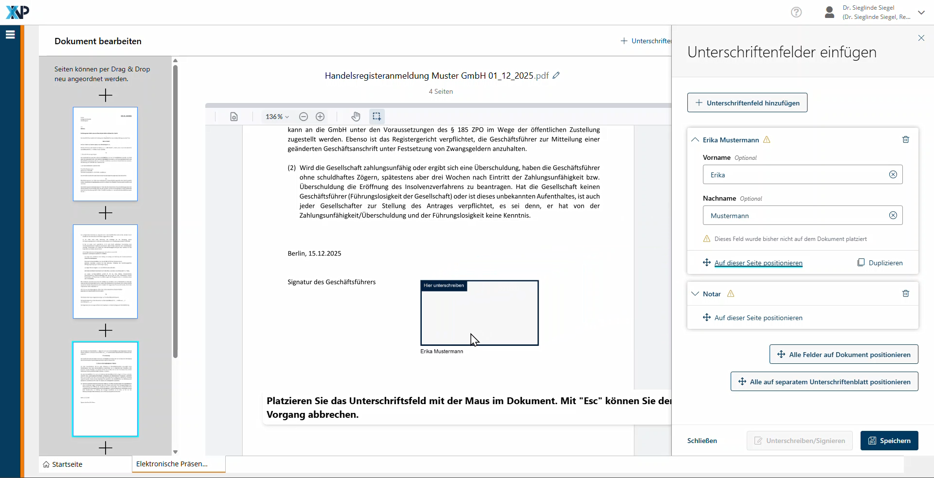Switch to the Startseite tab
Screen dimensions: 934x478
(63, 464)
